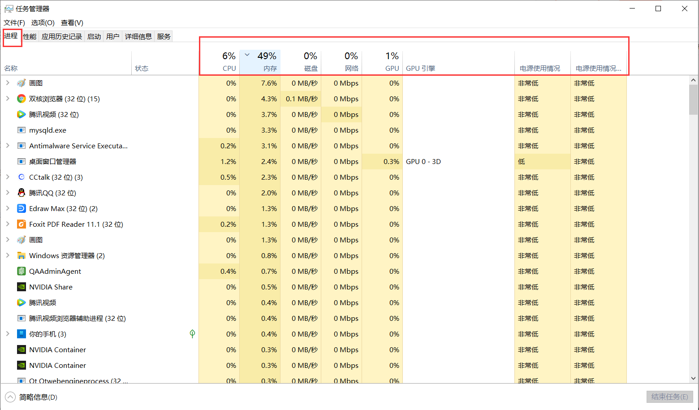Click the scrollbar up arrow
Screen dimensions: 699x410
[693, 80]
